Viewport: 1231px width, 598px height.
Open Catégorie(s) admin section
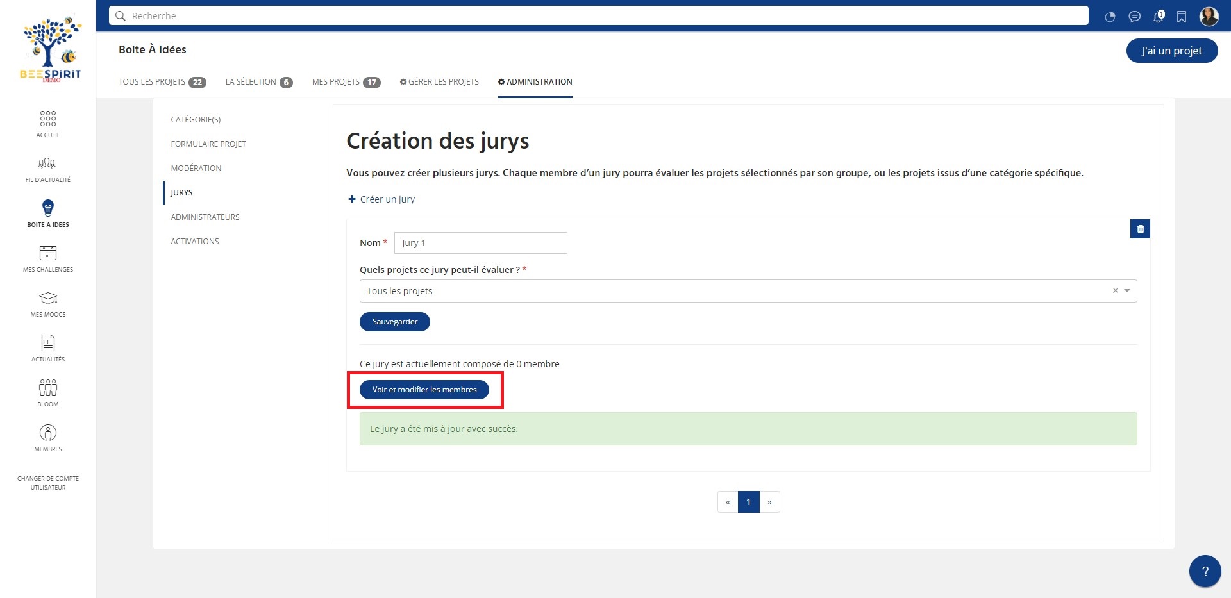click(x=196, y=120)
